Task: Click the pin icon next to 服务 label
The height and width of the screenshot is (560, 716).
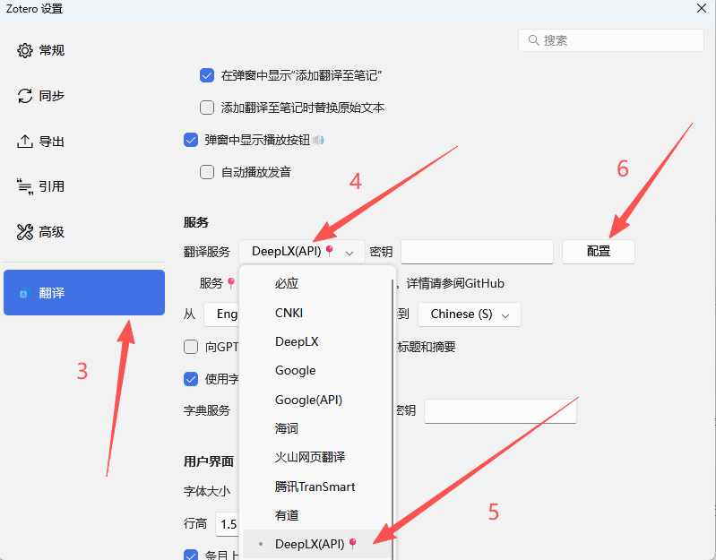Action: click(x=231, y=283)
